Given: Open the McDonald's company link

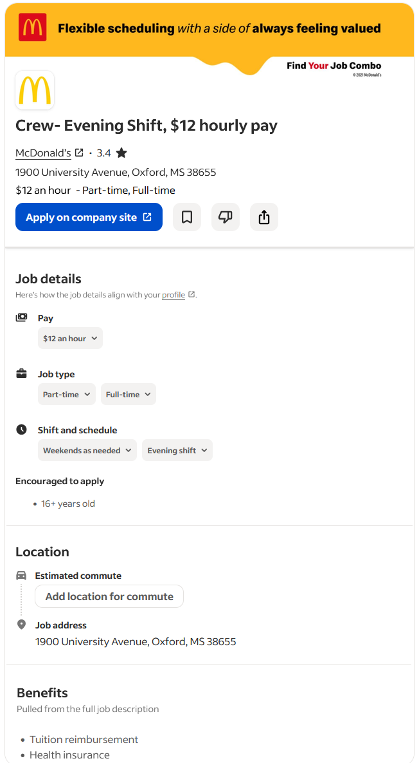Looking at the screenshot, I should [43, 153].
